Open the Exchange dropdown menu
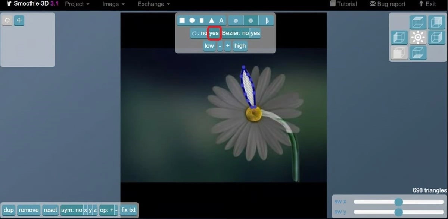448x219 pixels. tap(153, 4)
